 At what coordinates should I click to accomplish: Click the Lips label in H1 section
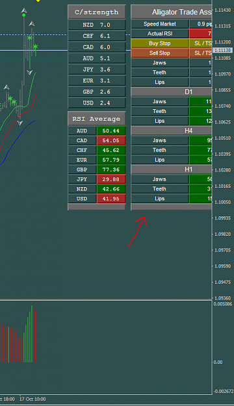click(160, 199)
